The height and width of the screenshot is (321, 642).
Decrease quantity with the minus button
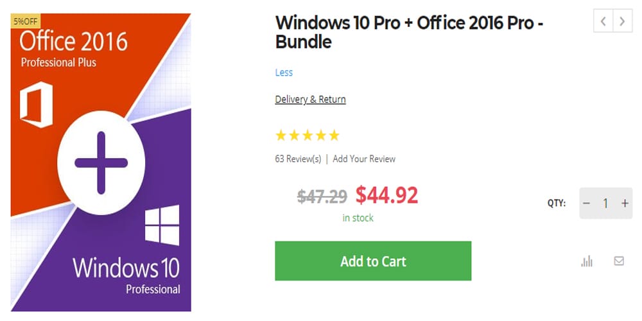point(586,204)
